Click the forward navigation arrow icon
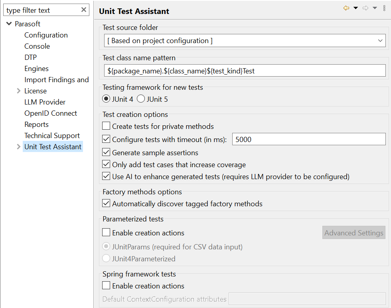Screen dimensions: 391x308 [x=365, y=8]
